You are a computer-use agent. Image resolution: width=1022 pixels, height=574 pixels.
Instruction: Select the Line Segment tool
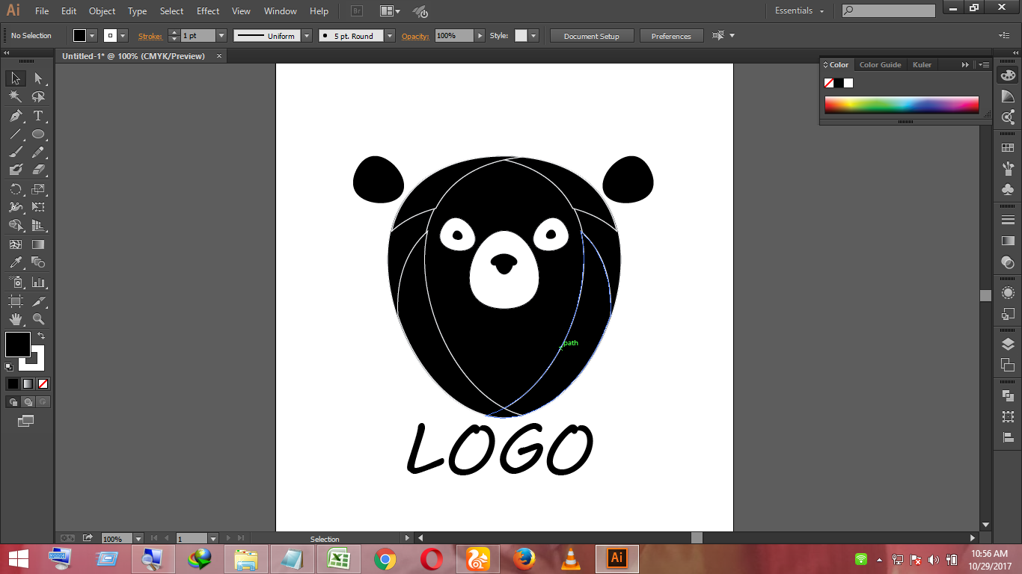(x=16, y=135)
